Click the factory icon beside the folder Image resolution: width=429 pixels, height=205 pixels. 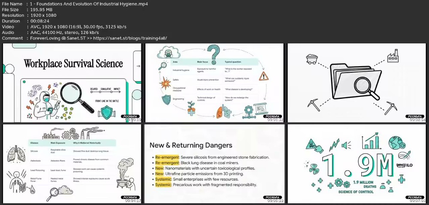393,55
